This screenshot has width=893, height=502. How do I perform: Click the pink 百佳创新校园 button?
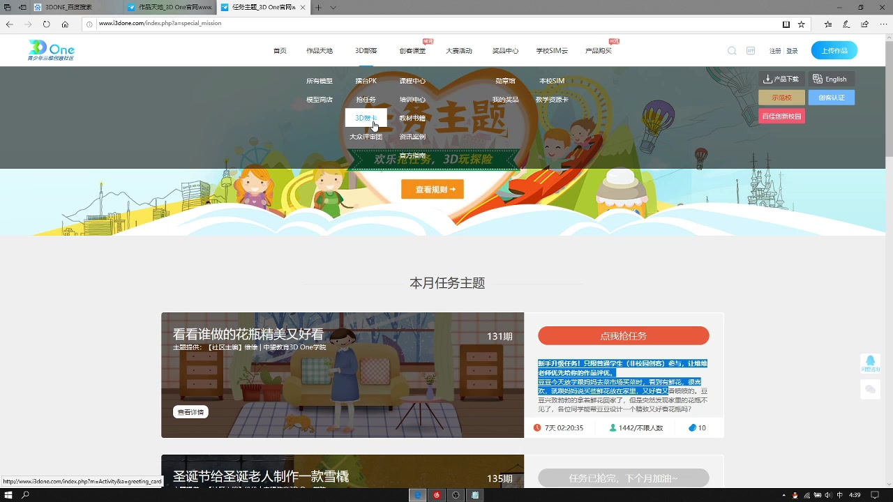click(782, 116)
